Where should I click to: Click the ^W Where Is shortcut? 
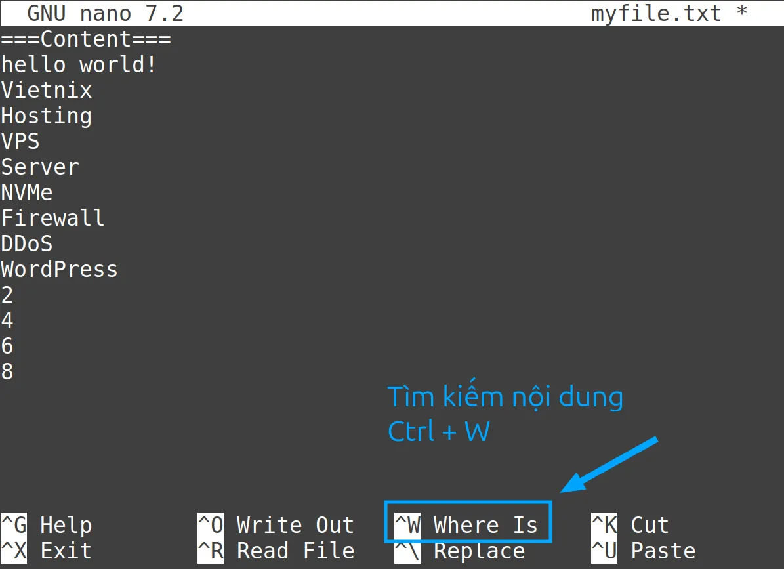pyautogui.click(x=466, y=525)
